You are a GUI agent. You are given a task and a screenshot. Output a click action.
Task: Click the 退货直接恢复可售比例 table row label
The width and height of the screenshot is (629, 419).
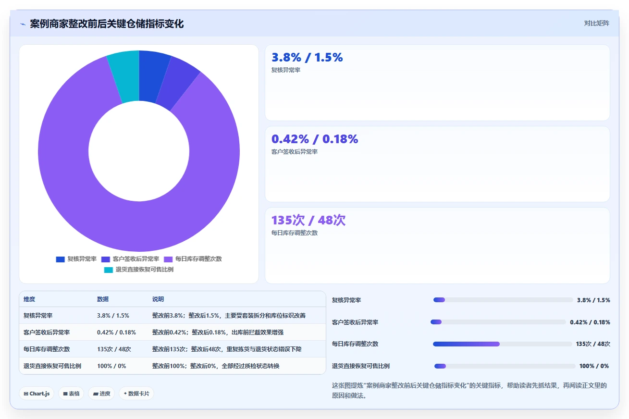tap(52, 366)
